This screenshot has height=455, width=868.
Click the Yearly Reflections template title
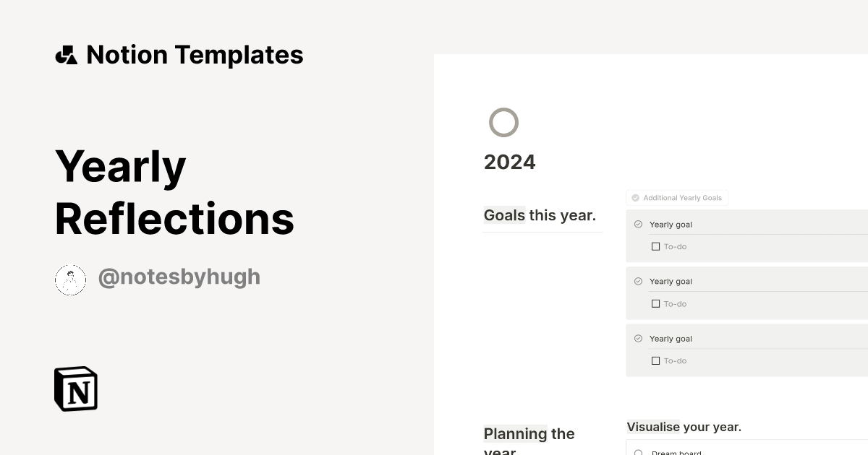pos(174,191)
